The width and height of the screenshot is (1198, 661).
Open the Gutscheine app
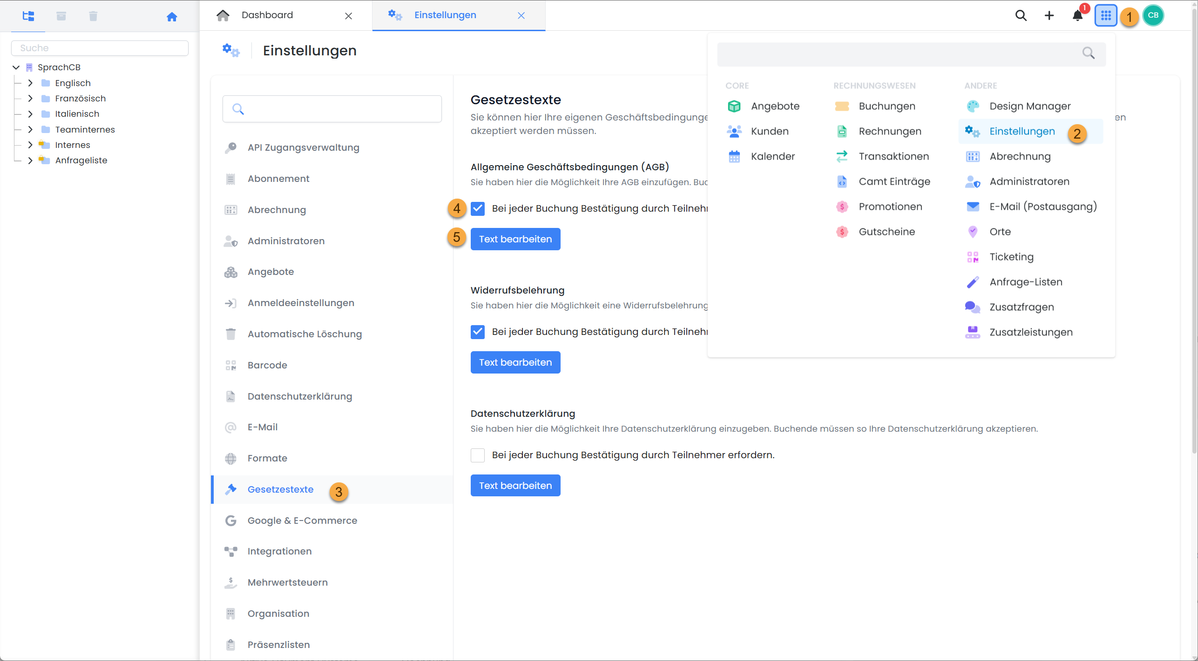tap(887, 231)
